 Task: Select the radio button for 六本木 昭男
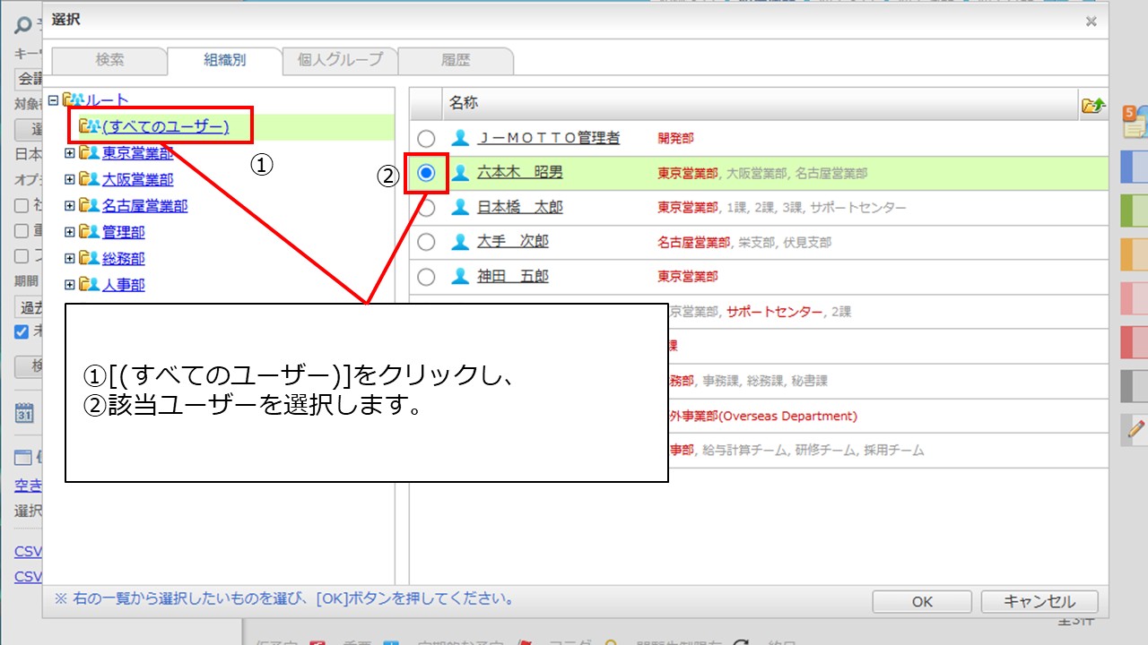pos(426,173)
